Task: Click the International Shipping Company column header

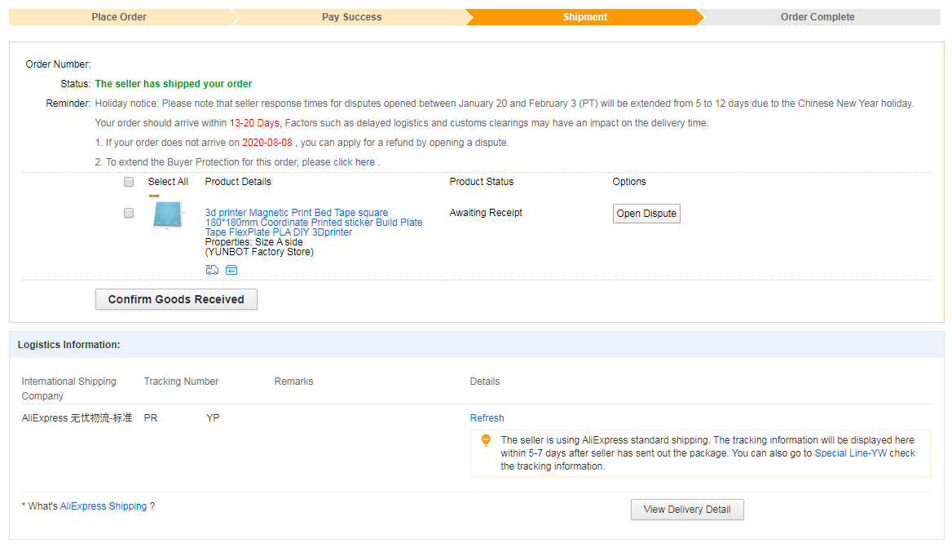Action: [x=68, y=389]
